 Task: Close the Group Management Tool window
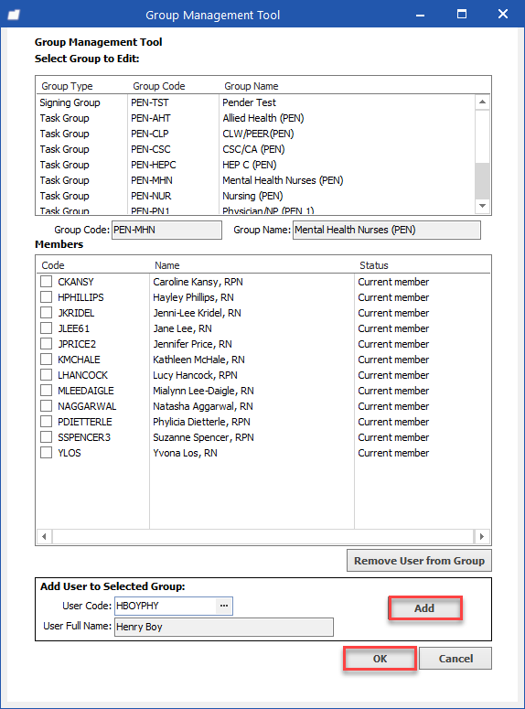click(x=503, y=14)
